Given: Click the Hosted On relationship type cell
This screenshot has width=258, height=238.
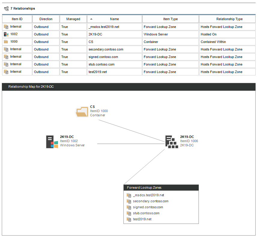Looking at the screenshot, I should [227, 34].
